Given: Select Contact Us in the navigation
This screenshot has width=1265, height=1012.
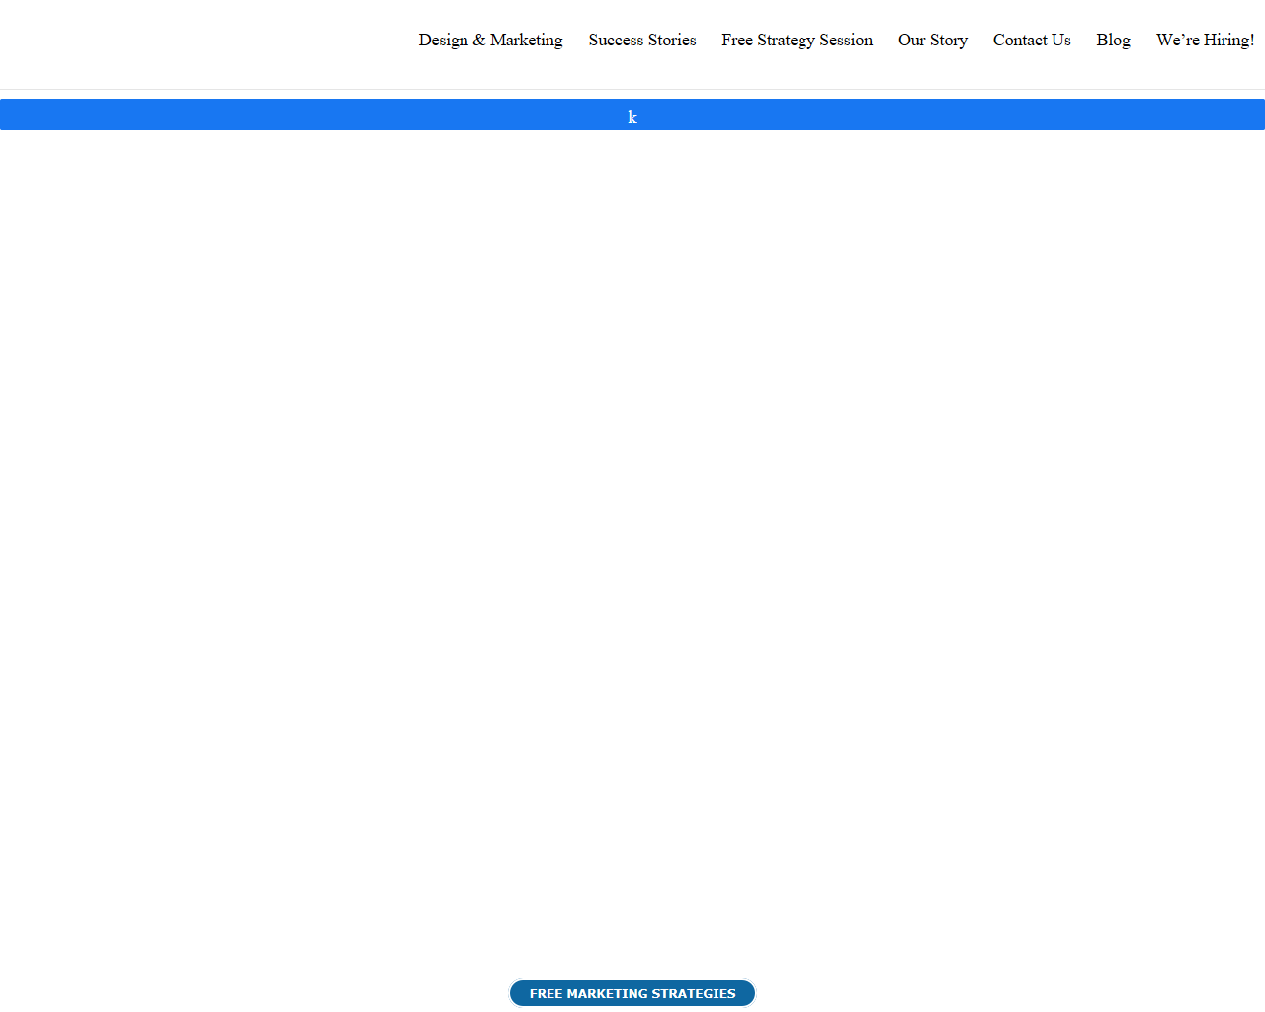Looking at the screenshot, I should coord(1032,40).
